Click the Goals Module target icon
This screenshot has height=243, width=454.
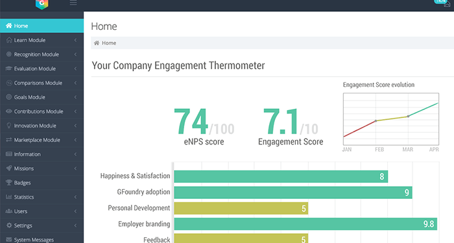[x=9, y=97]
